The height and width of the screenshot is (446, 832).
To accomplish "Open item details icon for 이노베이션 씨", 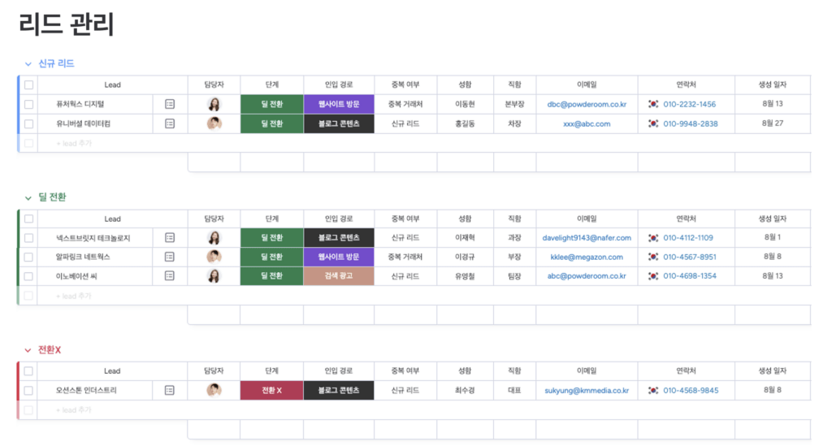I will click(x=170, y=275).
